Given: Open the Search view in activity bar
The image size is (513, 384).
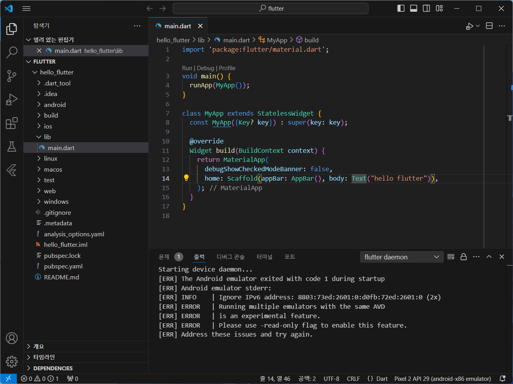Looking at the screenshot, I should [x=12, y=52].
